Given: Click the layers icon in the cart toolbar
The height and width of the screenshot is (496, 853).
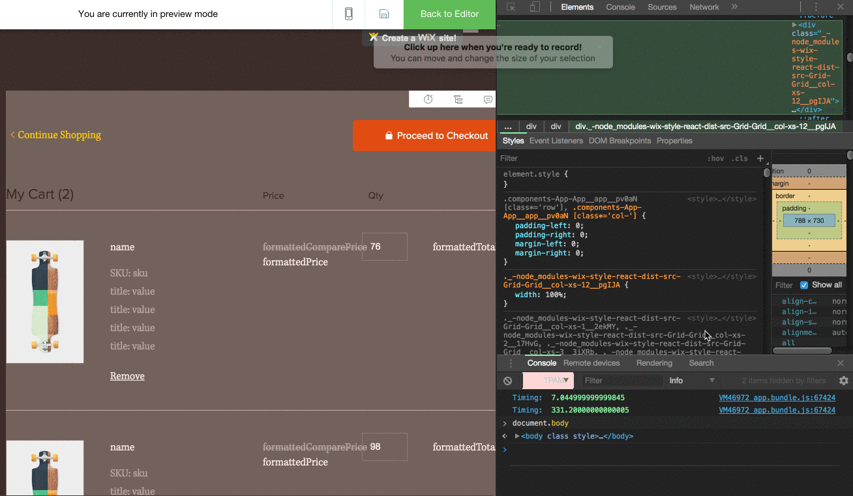Looking at the screenshot, I should [458, 99].
